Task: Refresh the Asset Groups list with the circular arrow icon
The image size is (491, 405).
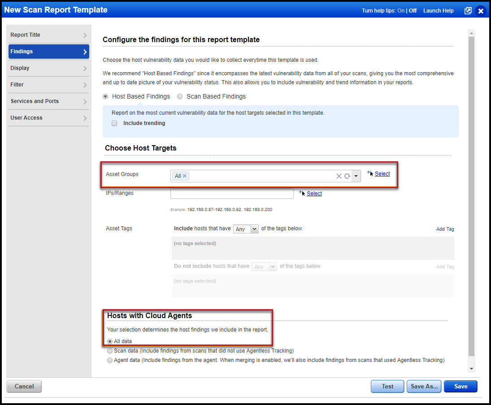Action: (347, 176)
